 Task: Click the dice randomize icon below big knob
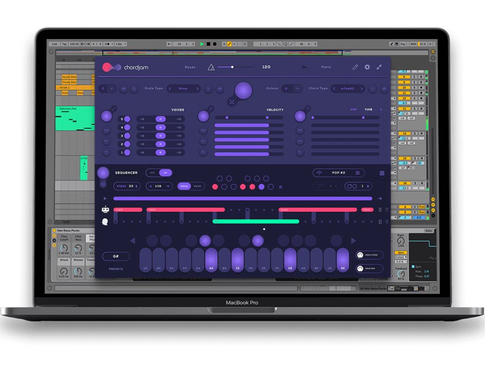[x=232, y=102]
